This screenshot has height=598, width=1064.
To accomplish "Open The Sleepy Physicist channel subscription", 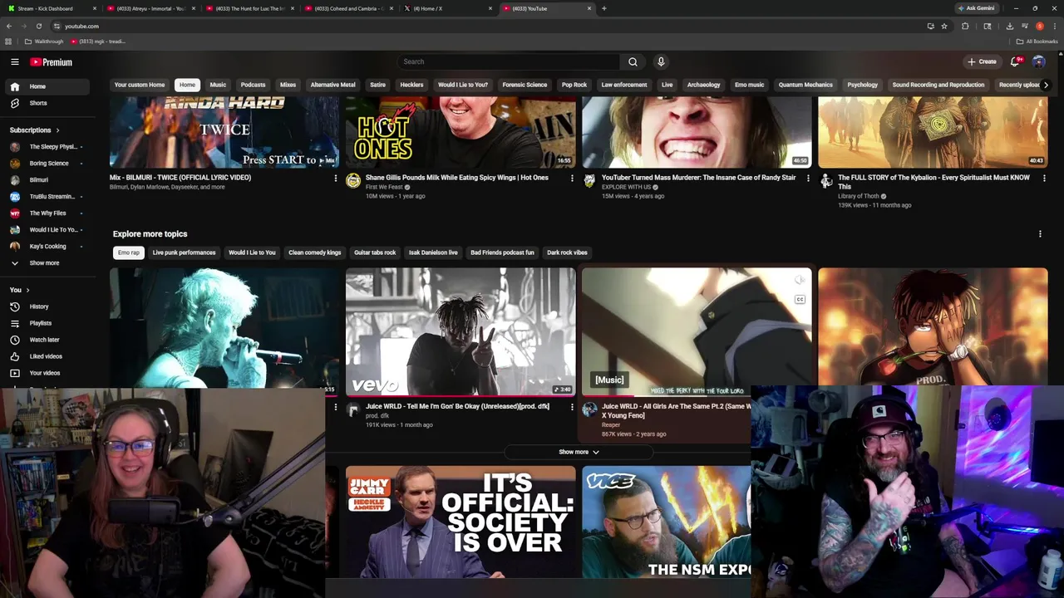I will (48, 146).
